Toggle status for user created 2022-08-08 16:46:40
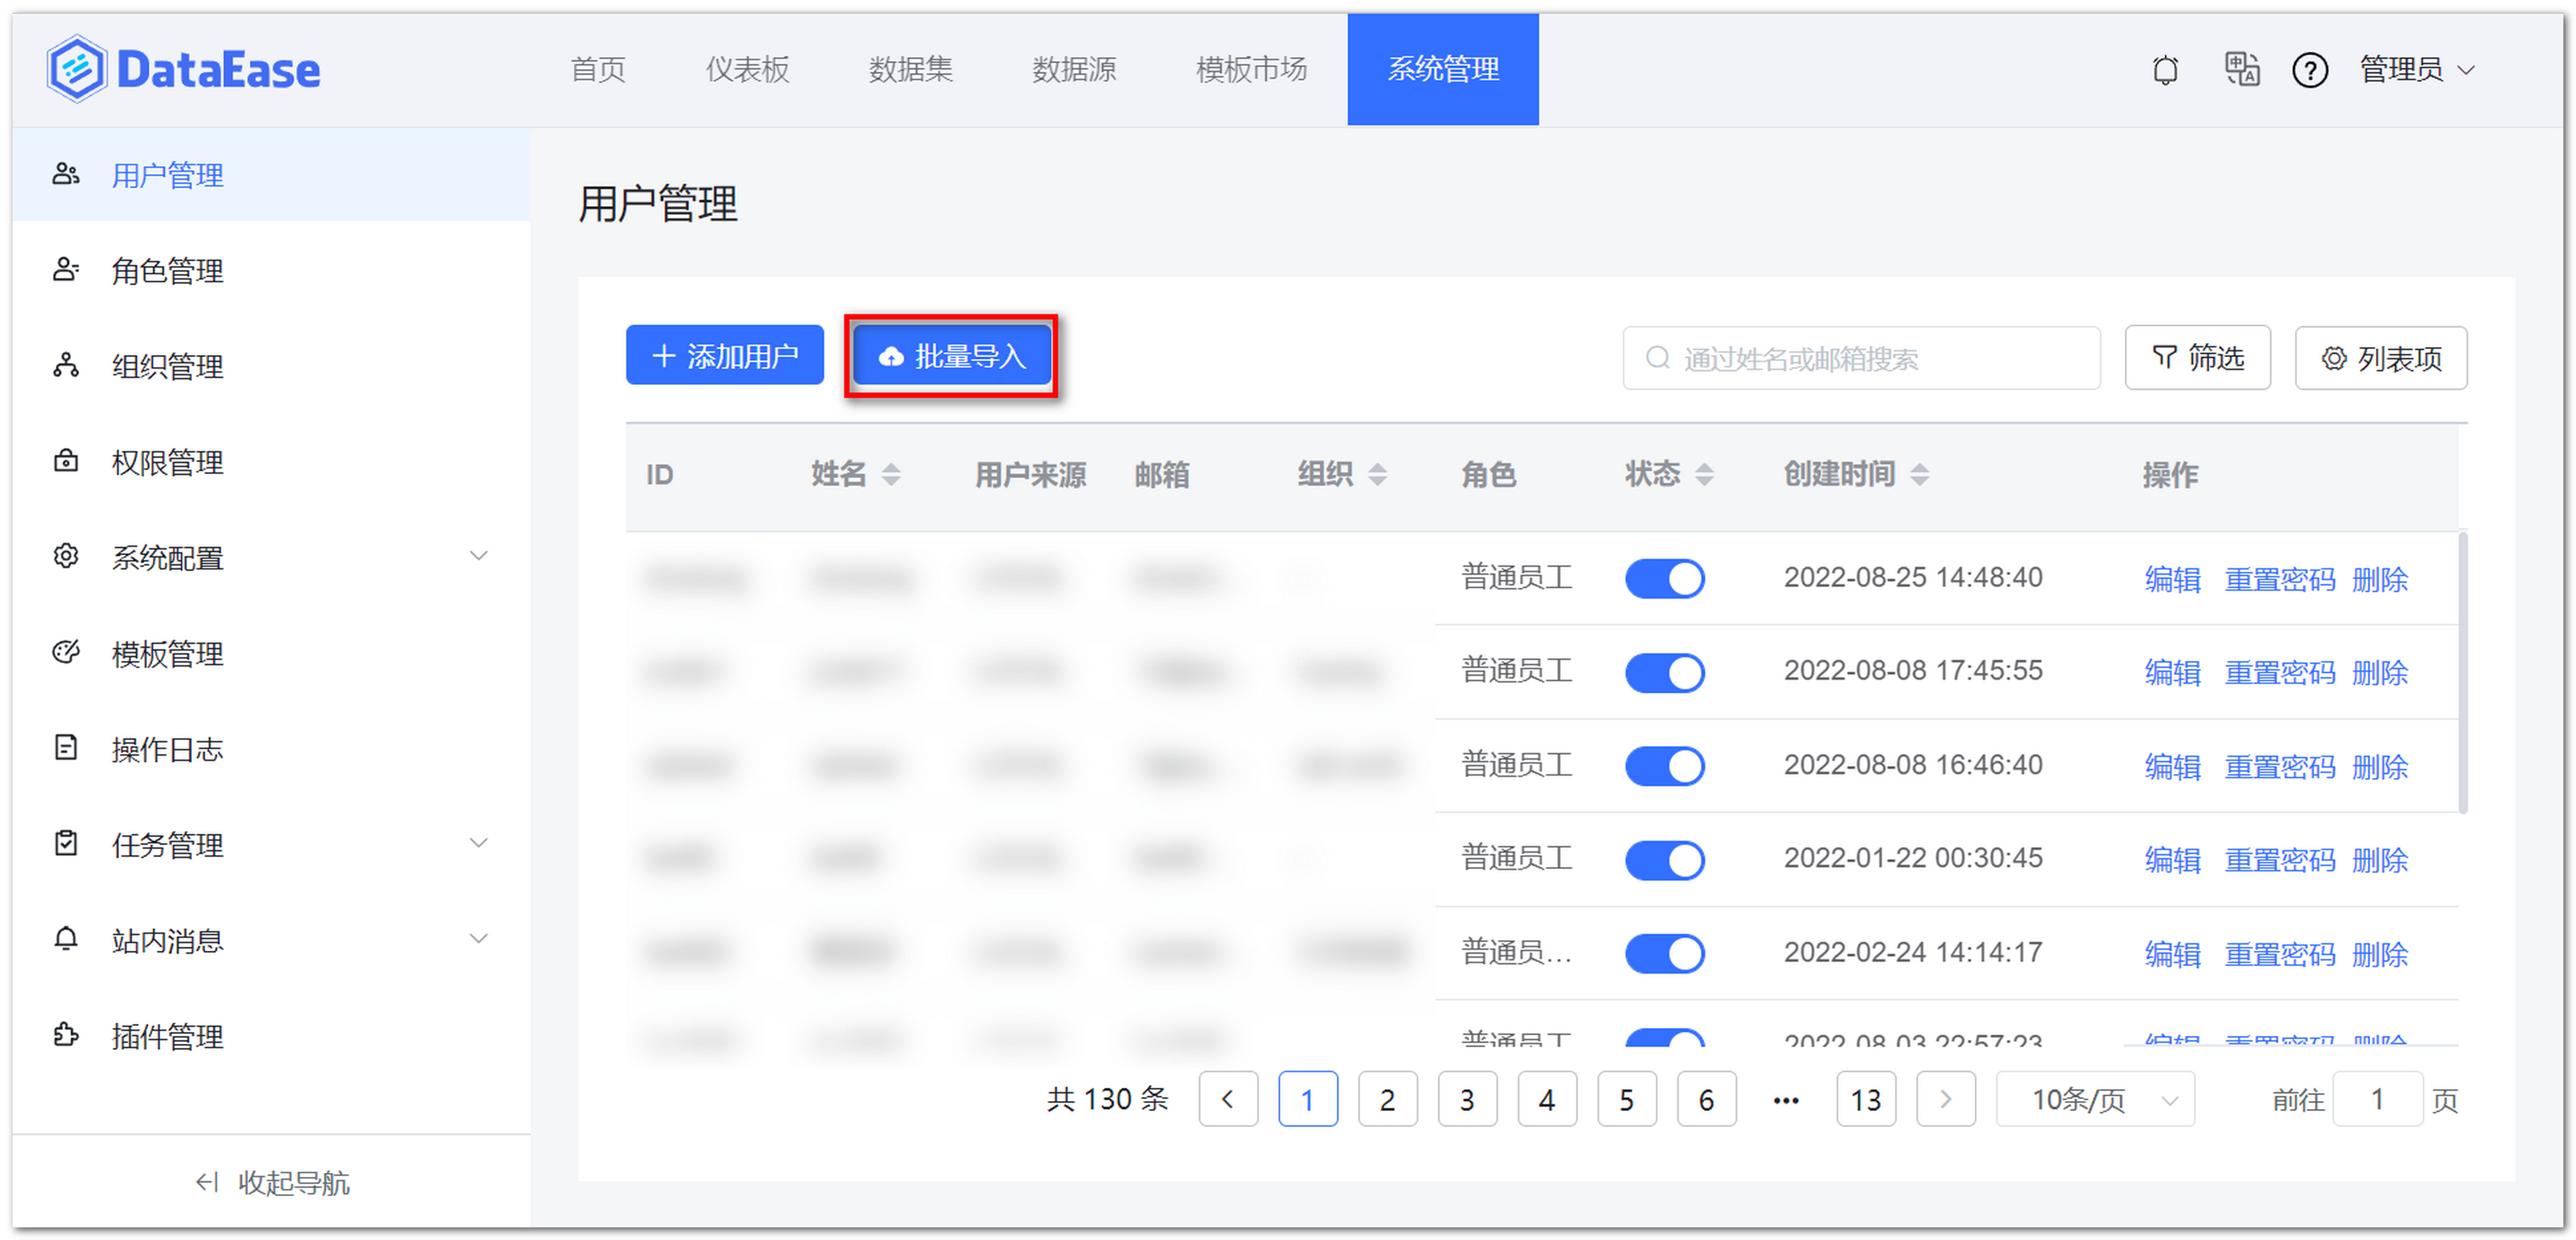 pos(1665,766)
